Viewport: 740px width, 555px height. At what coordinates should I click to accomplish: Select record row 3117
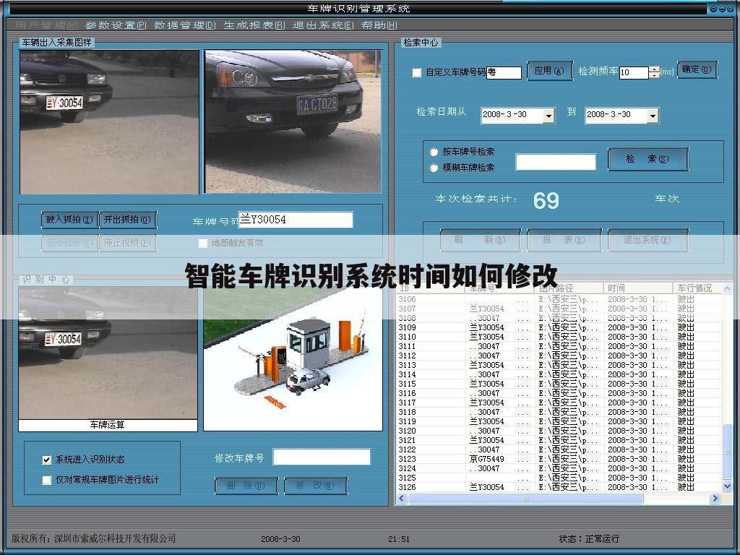559,403
